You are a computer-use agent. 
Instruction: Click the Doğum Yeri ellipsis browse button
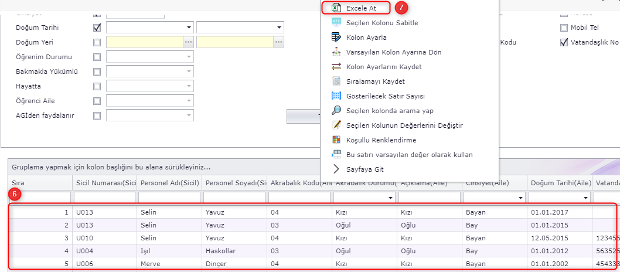(188, 42)
